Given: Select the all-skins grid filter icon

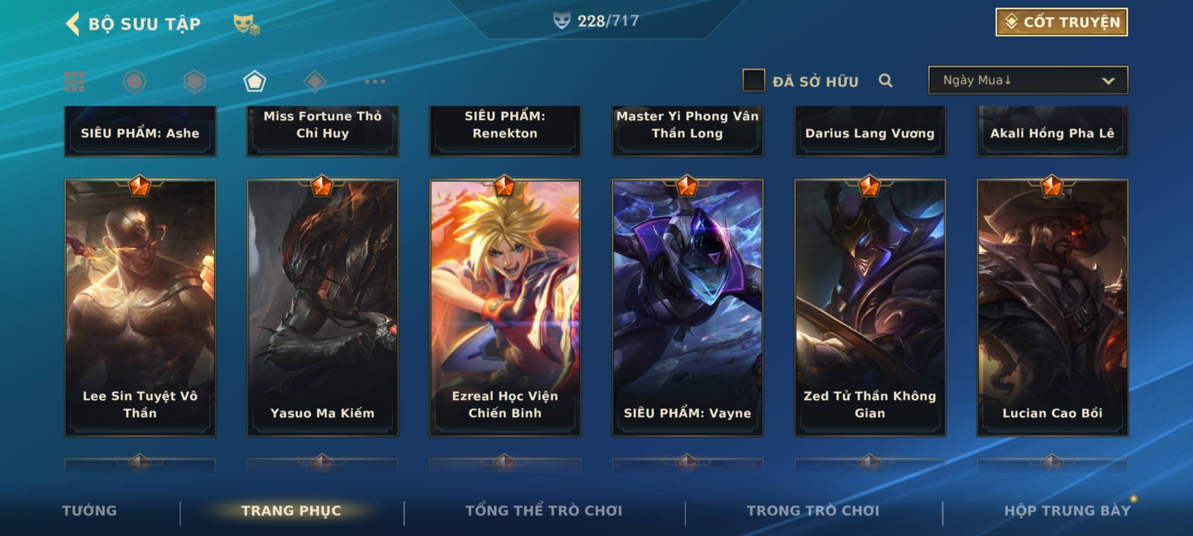Looking at the screenshot, I should pyautogui.click(x=75, y=81).
